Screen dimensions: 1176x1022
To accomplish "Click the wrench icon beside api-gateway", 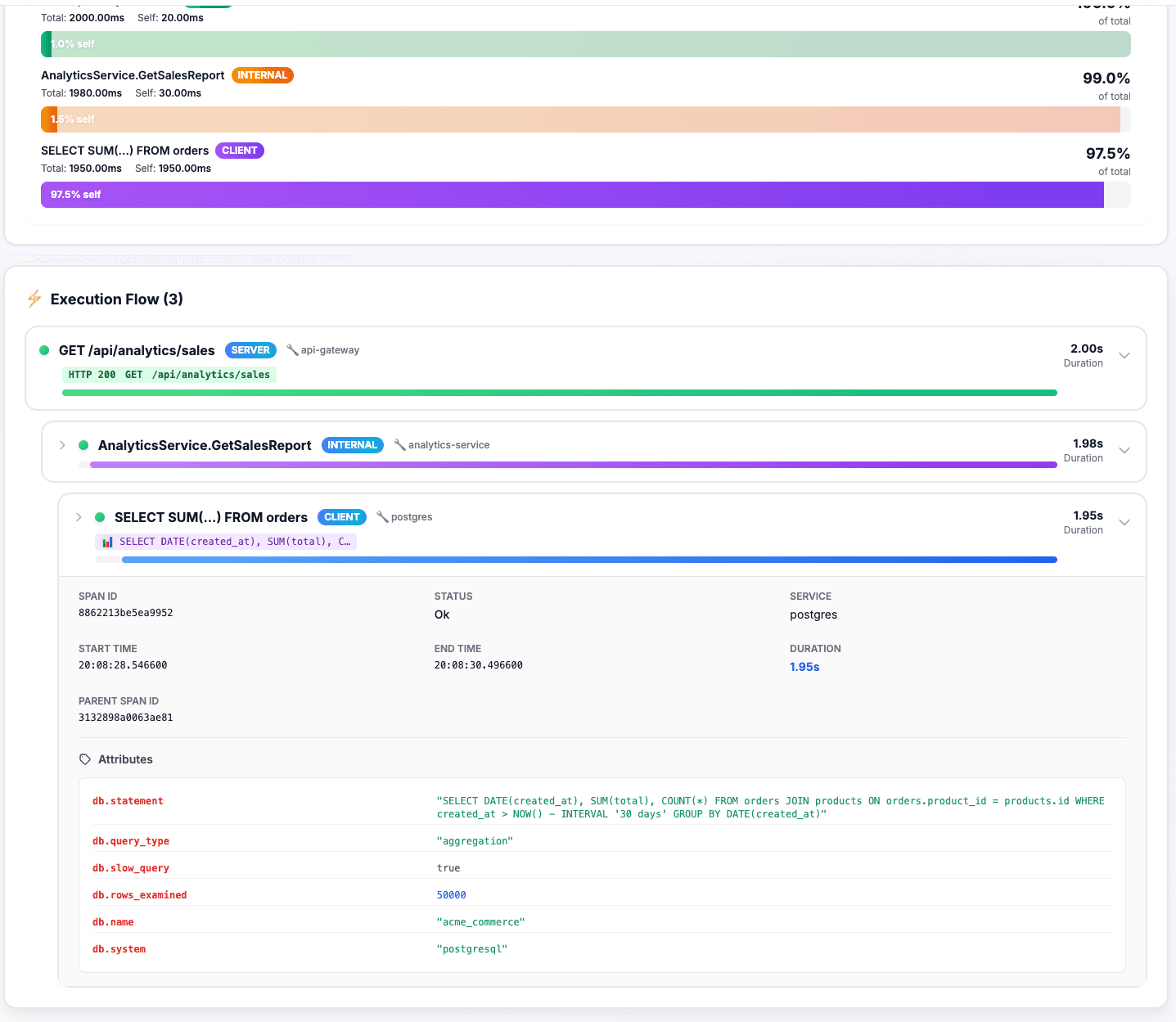I will [293, 349].
